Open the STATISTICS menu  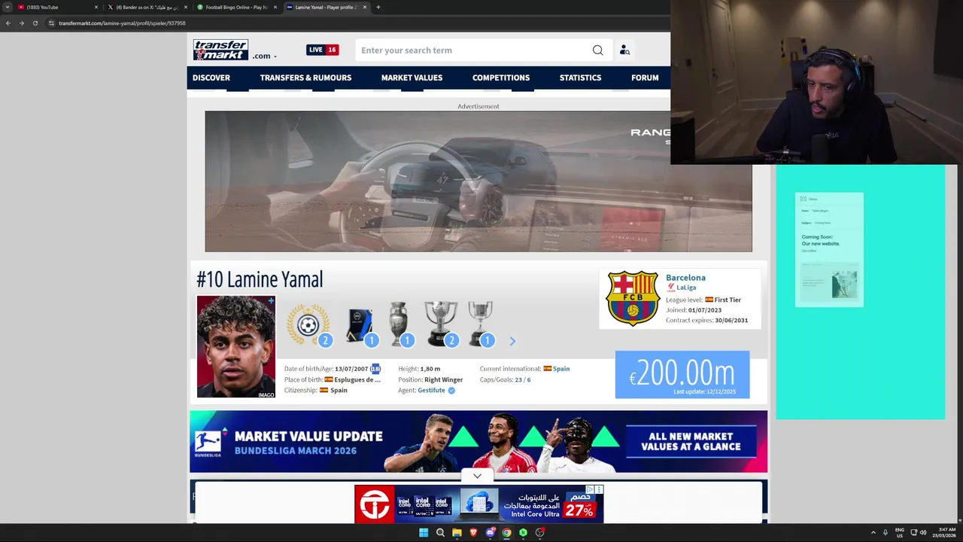pos(580,78)
